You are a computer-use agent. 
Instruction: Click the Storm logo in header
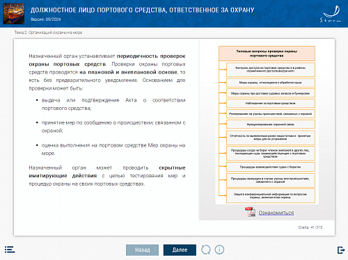pos(331,14)
